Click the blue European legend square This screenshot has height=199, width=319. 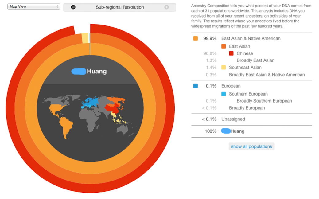click(x=196, y=86)
